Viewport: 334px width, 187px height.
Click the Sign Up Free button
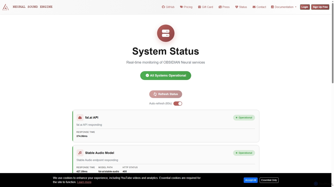(x=320, y=7)
